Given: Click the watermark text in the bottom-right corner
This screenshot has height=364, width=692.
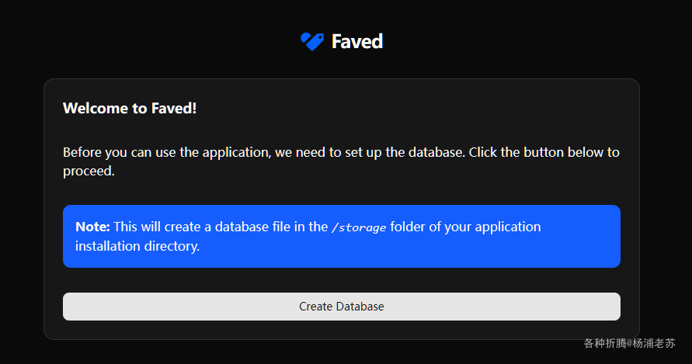Looking at the screenshot, I should point(629,343).
